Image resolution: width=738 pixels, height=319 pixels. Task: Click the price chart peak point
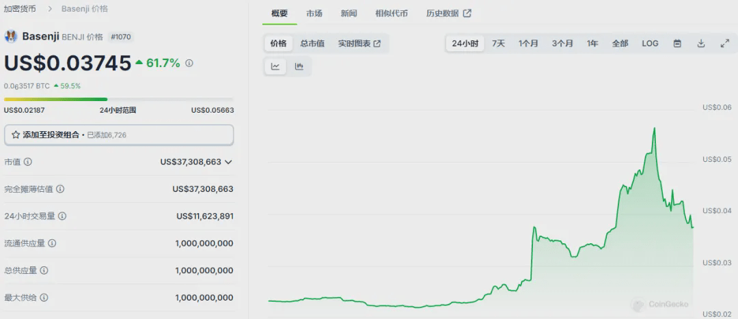click(654, 128)
